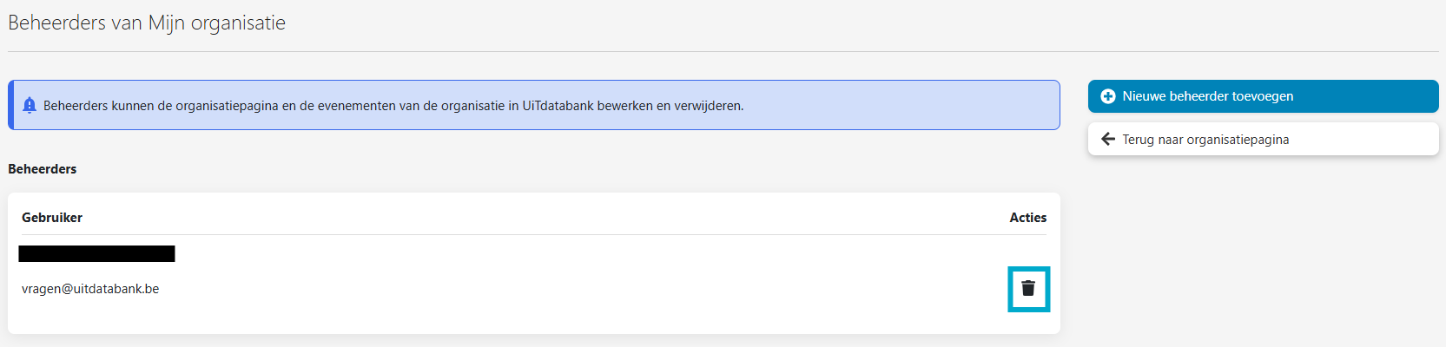Click the blue left edge of the info banner
1446x347 pixels.
10,105
